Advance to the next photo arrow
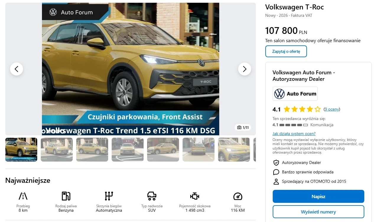Viewport: 377px width, 222px height. (245, 69)
